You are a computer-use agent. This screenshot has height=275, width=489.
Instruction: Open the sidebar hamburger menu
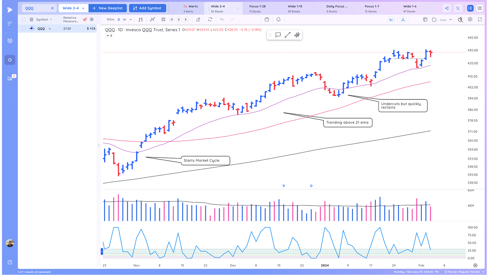click(x=10, y=24)
